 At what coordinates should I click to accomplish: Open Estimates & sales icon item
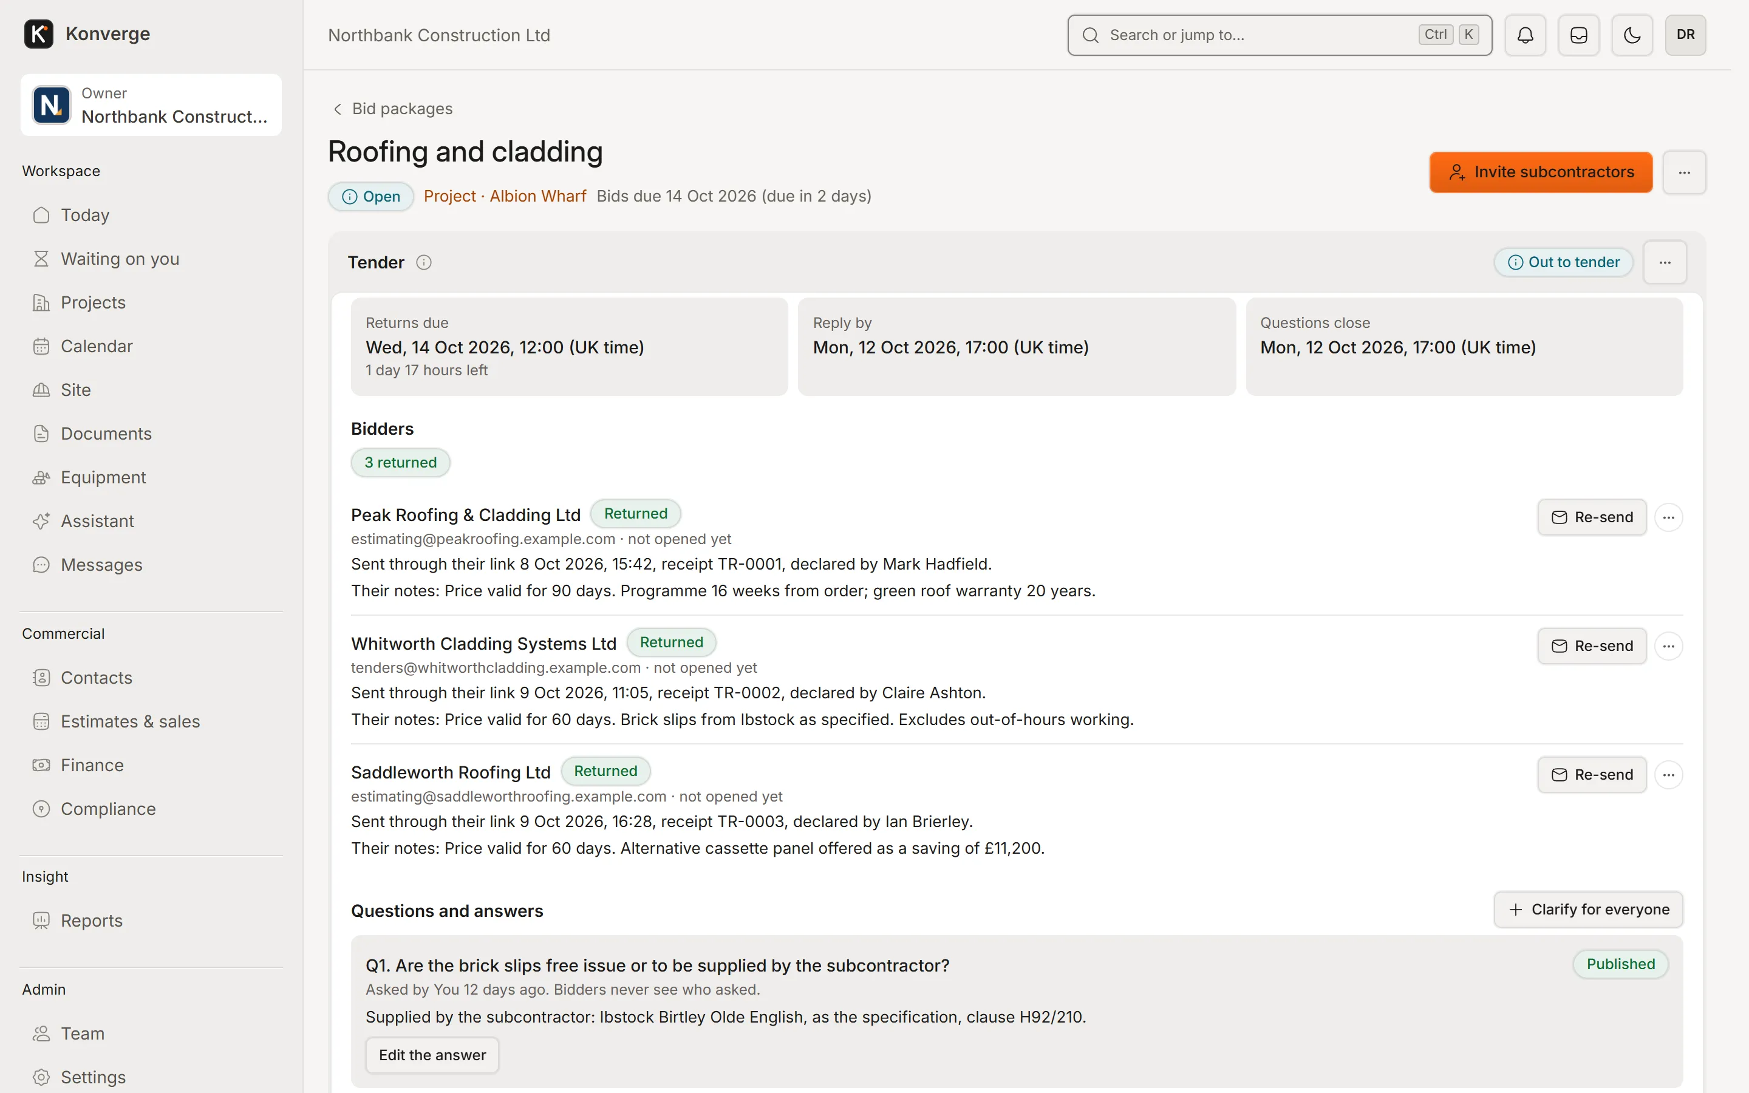click(151, 721)
